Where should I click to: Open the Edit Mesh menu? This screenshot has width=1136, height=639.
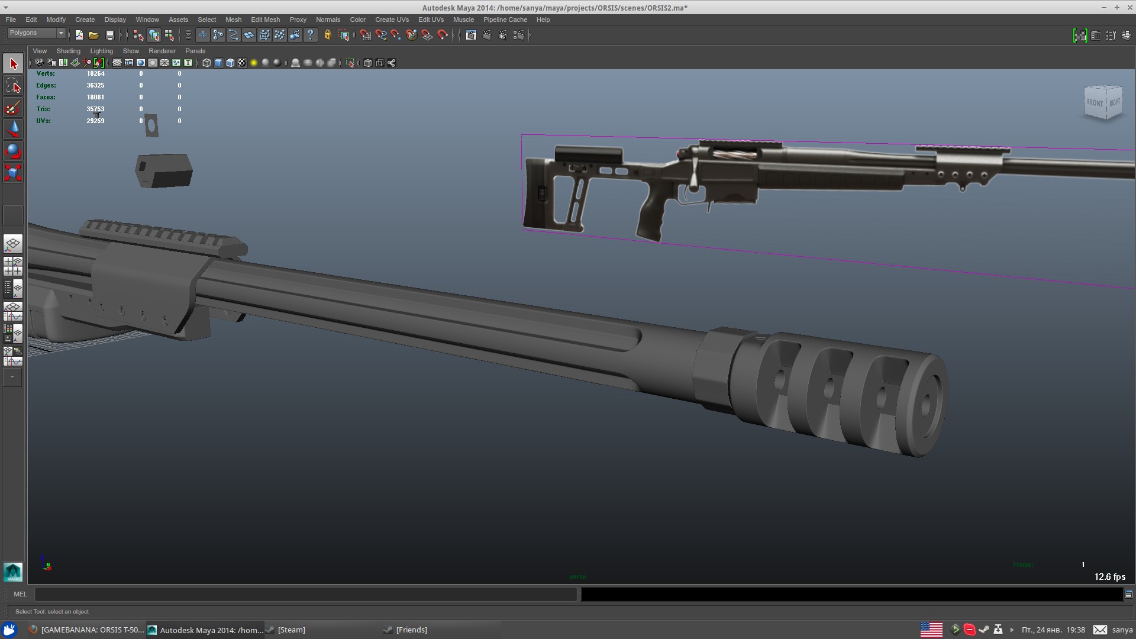point(265,20)
